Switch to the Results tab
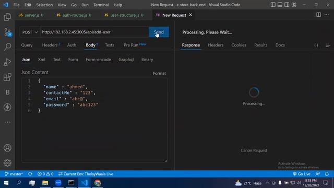 (x=261, y=45)
